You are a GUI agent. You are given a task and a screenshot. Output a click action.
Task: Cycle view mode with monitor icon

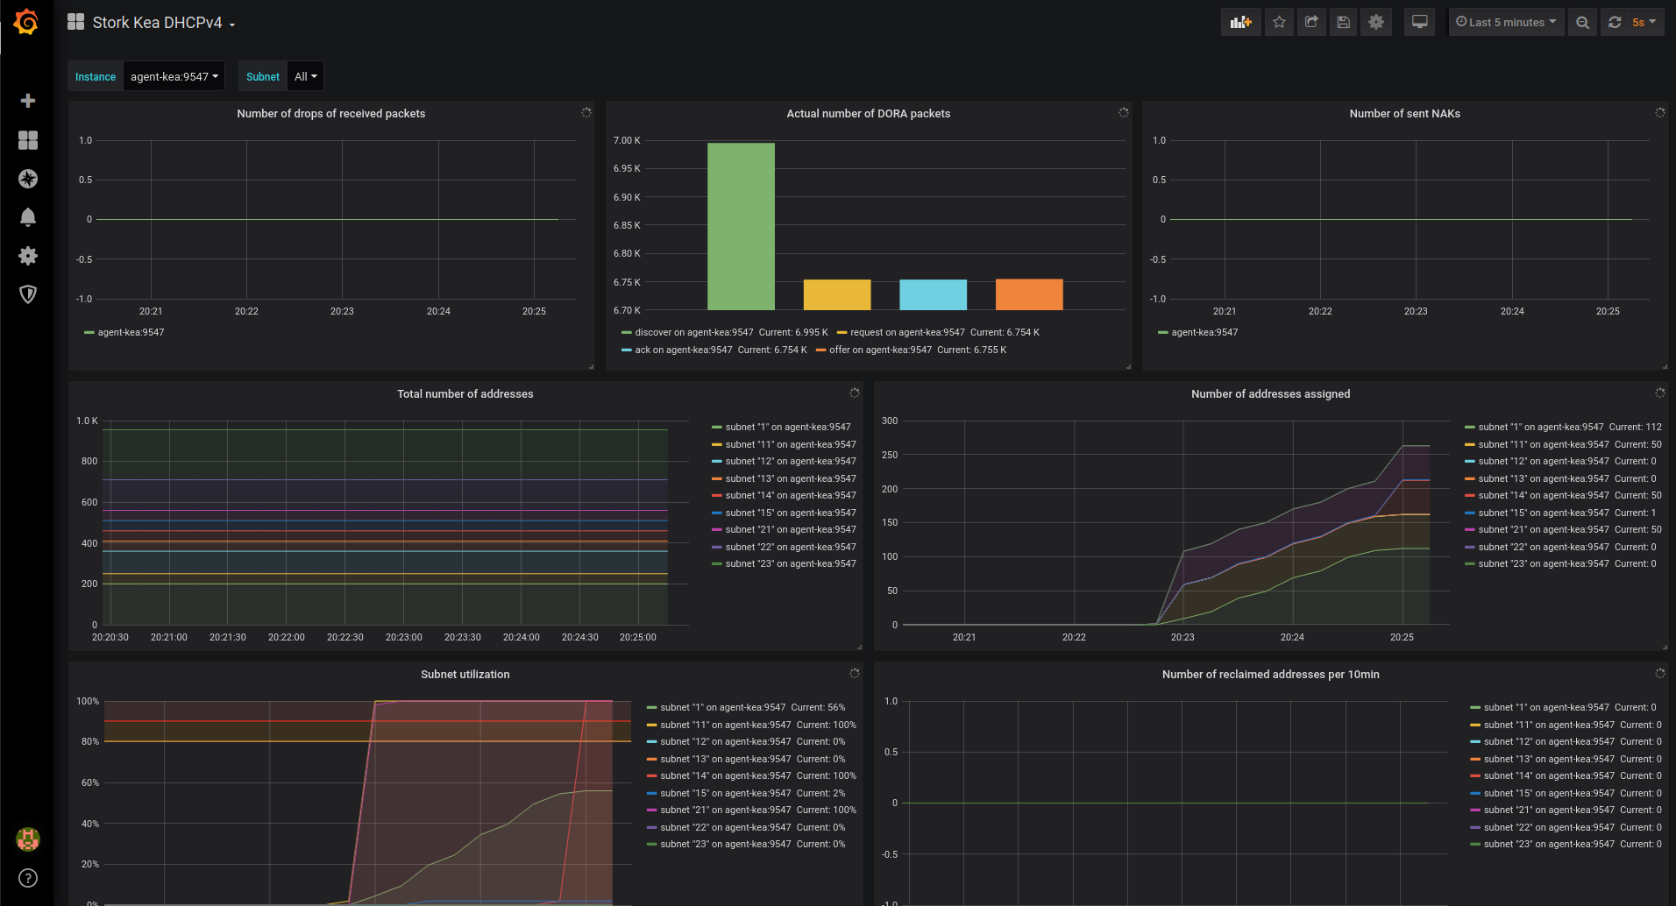1419,23
